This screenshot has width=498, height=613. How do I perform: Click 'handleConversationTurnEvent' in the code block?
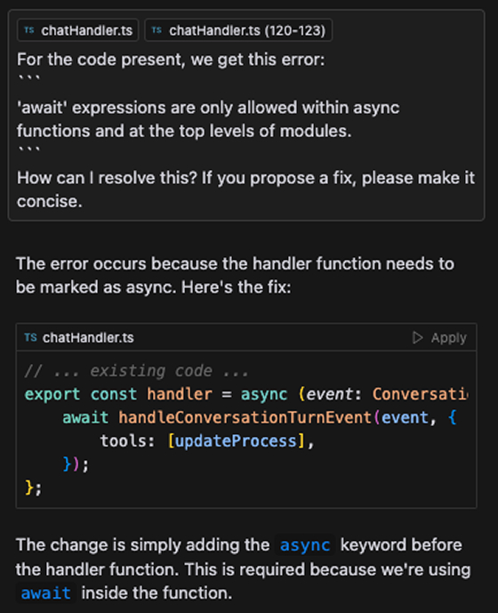tap(245, 417)
